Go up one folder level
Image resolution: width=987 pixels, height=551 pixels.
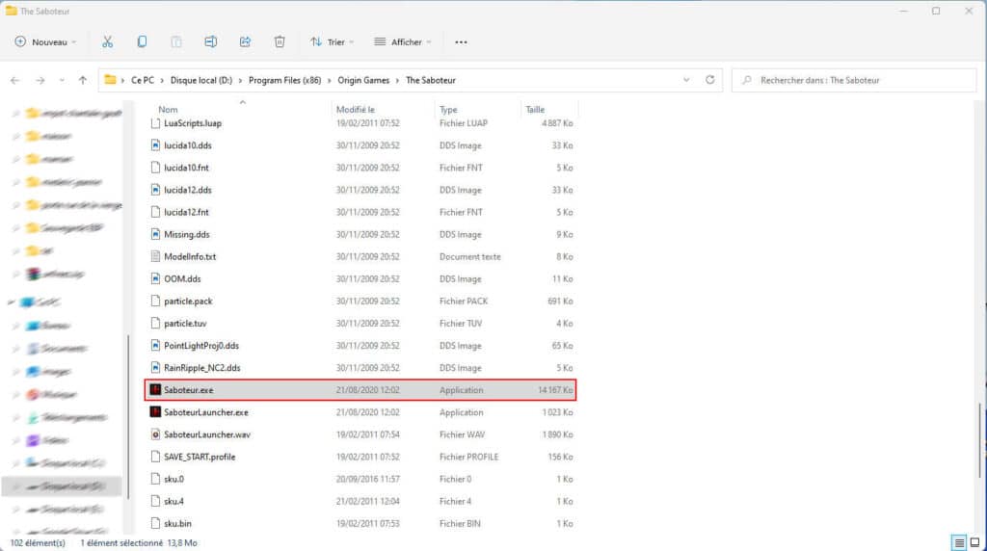(x=83, y=80)
